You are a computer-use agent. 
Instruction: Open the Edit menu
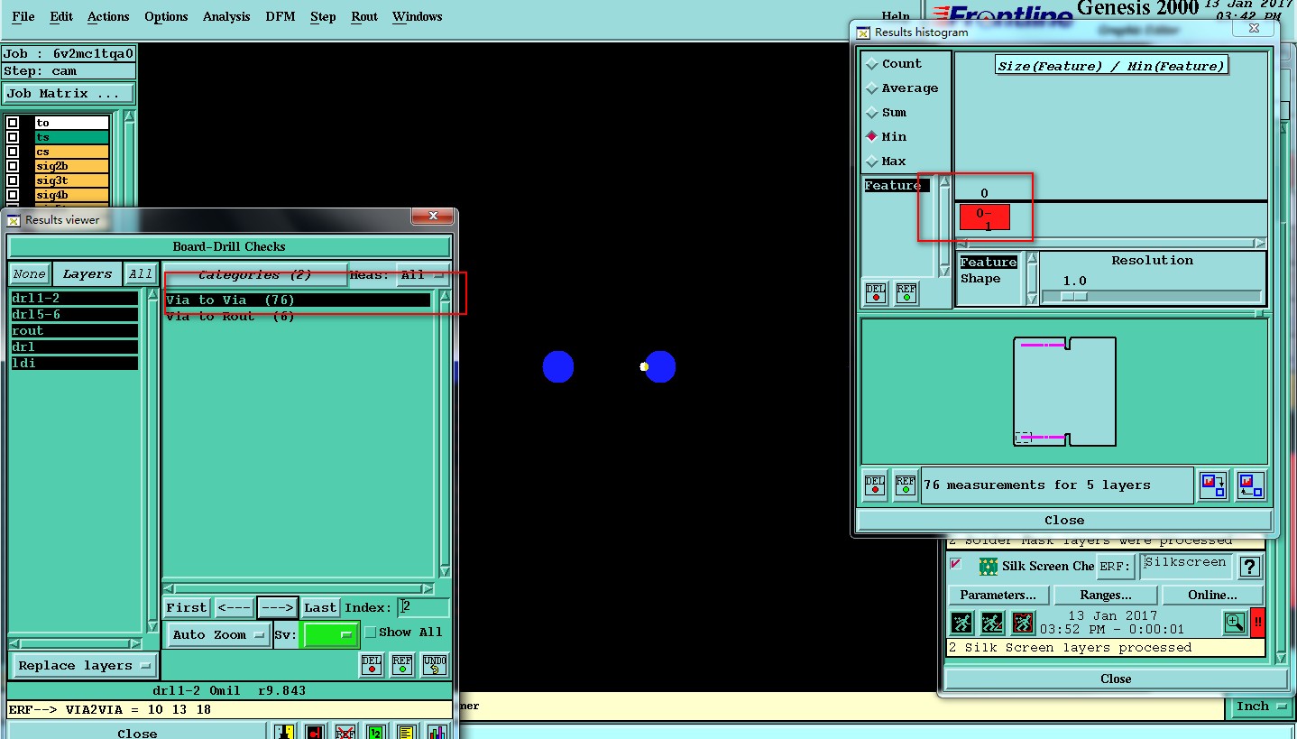point(61,16)
